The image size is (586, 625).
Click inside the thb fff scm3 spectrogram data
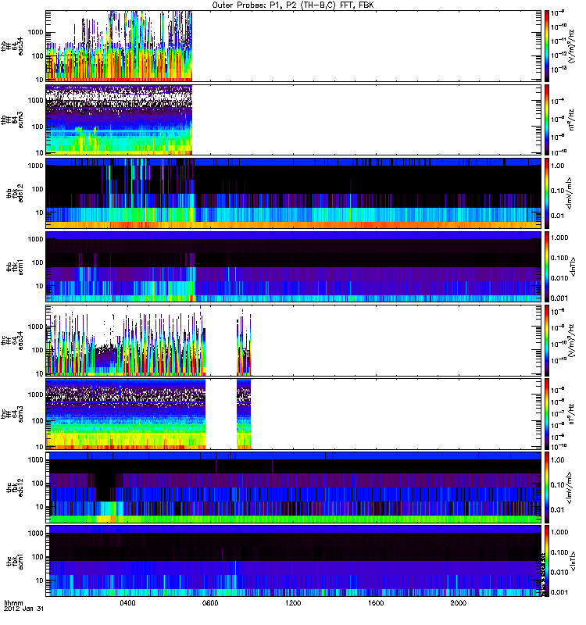click(x=119, y=120)
